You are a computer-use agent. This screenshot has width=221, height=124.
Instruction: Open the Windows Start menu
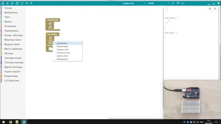tap(3, 122)
